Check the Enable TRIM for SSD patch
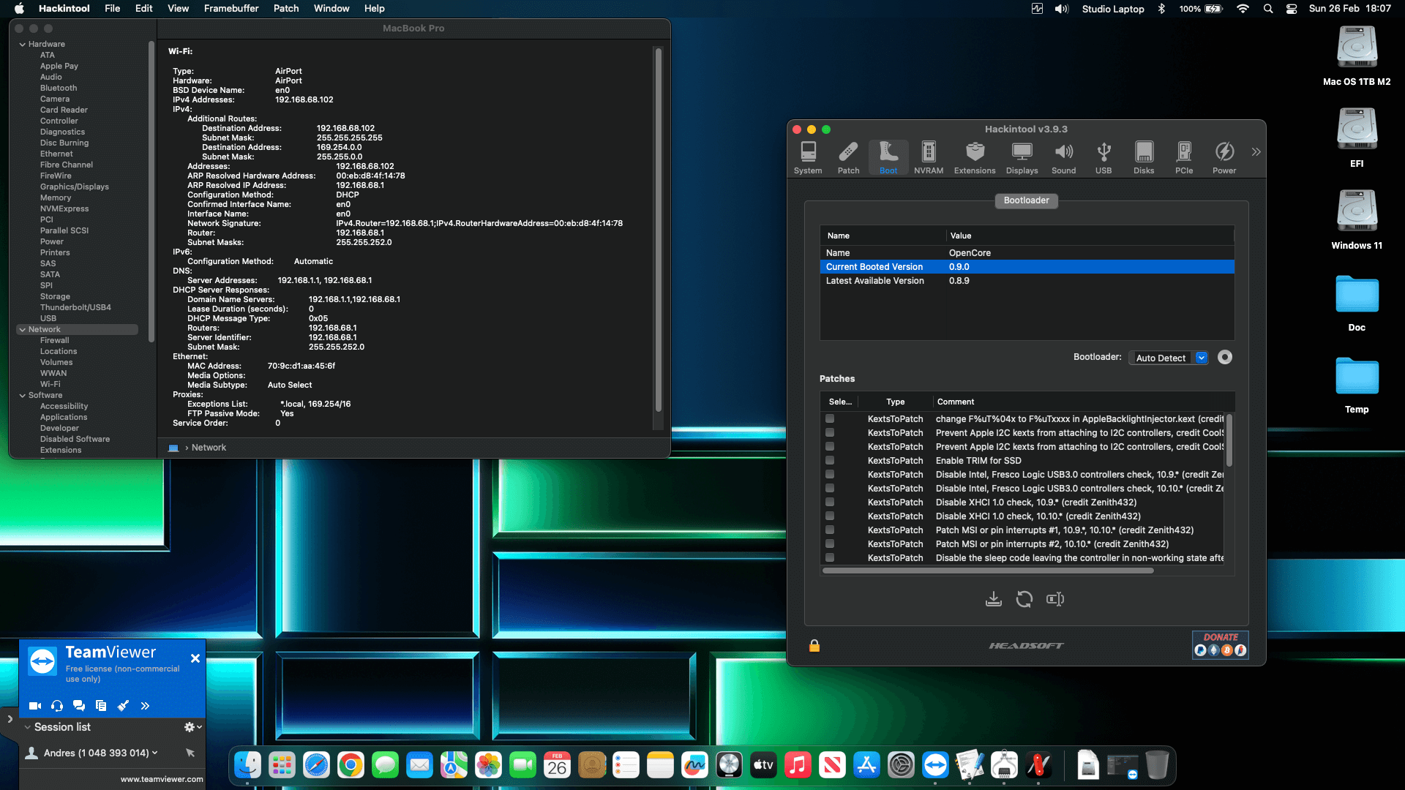Screen dimensions: 1405x790 [x=830, y=461]
